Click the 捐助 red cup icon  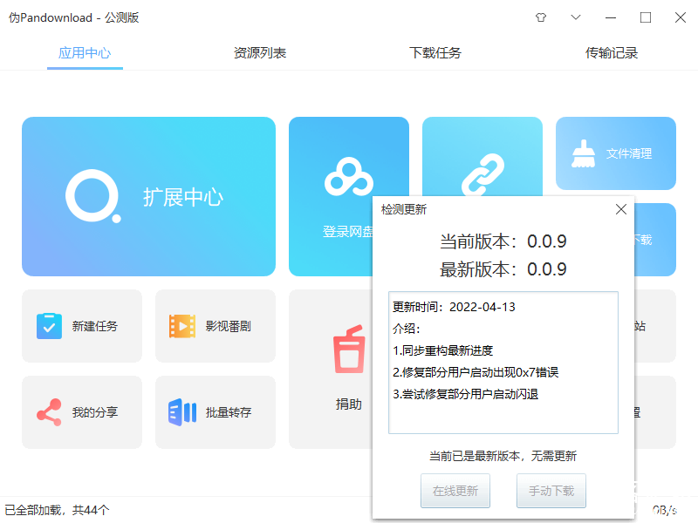pos(348,350)
